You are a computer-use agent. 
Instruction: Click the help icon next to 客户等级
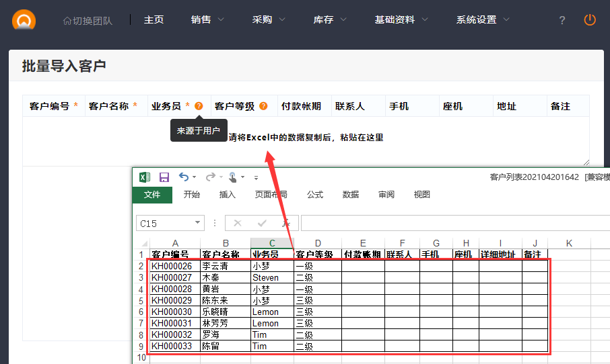(263, 106)
